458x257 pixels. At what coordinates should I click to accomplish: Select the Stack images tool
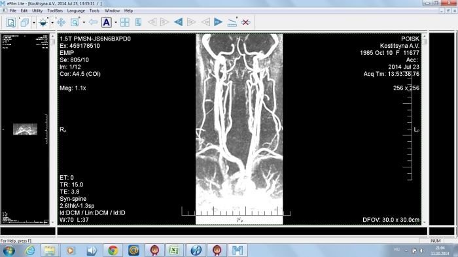tap(25, 22)
